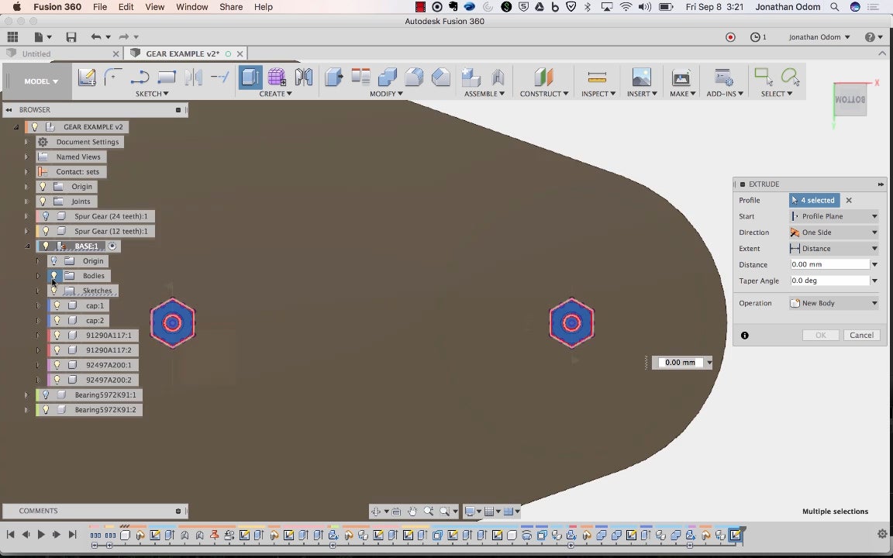
Task: Open the Operation New Body dropdown
Action: click(833, 303)
